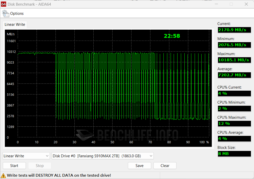Minimize the Disk Benchmark window
Screen dimensions: 254x179
(x=216, y=4)
